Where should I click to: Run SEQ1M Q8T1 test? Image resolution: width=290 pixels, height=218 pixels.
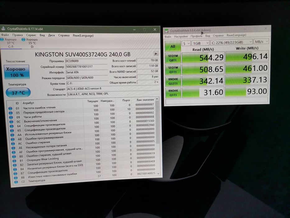coord(173,58)
